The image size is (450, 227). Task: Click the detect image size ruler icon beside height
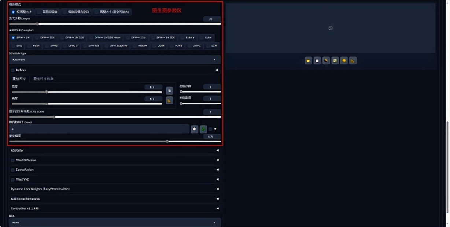[169, 100]
